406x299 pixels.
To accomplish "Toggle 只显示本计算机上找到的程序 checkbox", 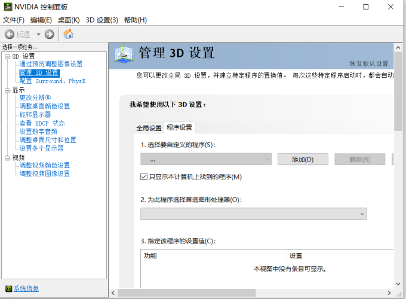I will point(144,177).
